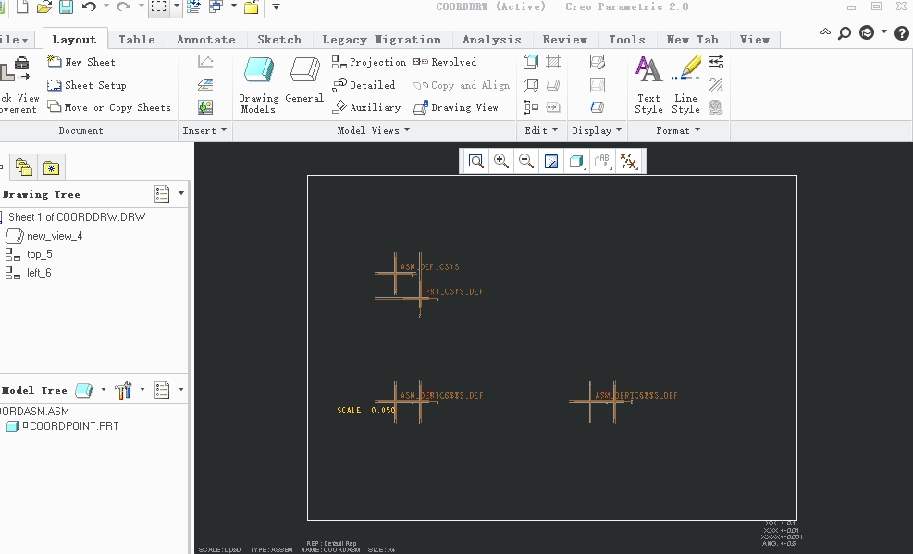Open the Drawing Models tool

pyautogui.click(x=258, y=85)
